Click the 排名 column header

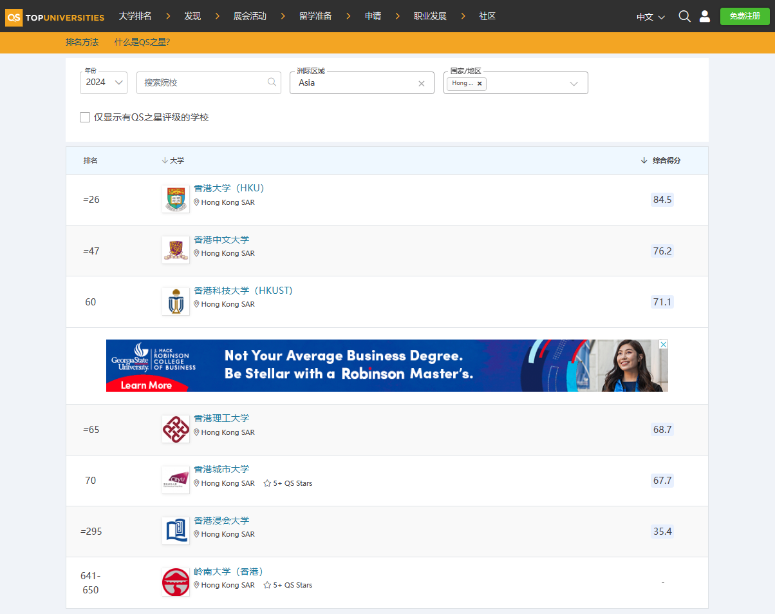[91, 160]
